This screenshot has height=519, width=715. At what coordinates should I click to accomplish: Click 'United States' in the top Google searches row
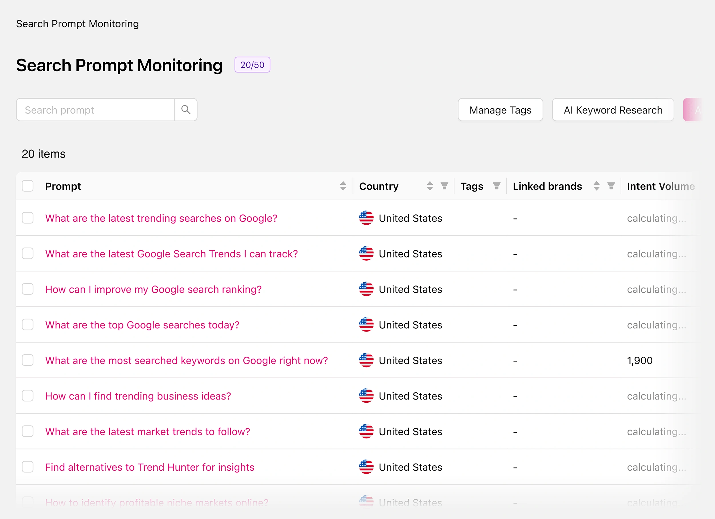point(410,325)
